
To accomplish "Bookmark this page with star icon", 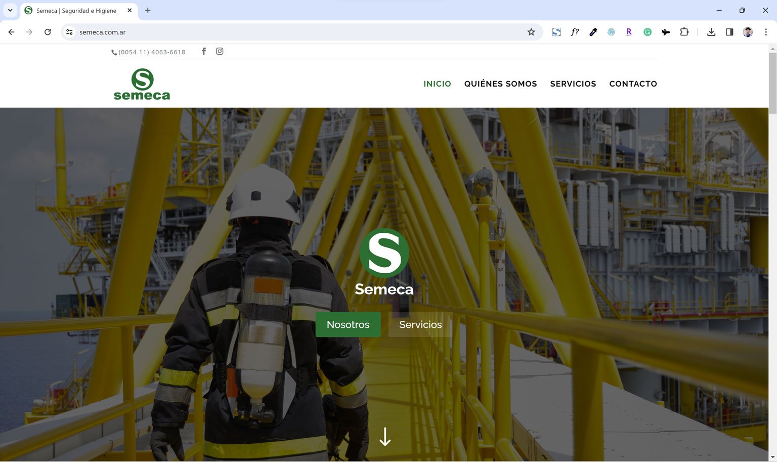I will 531,32.
